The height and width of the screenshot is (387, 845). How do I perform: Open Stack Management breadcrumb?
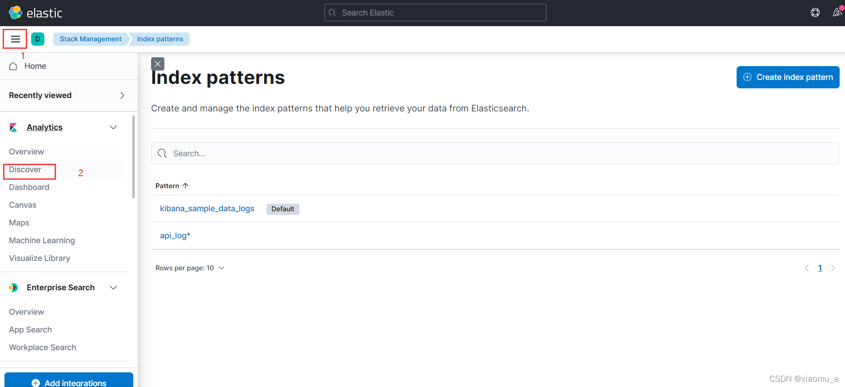91,39
